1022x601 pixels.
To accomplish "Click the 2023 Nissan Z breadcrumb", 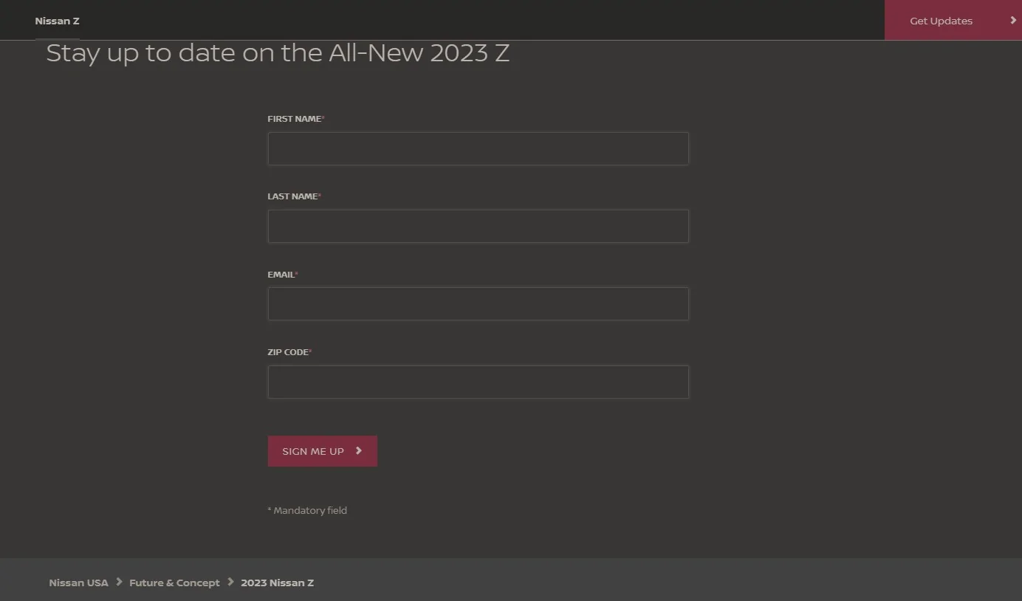I will (277, 583).
